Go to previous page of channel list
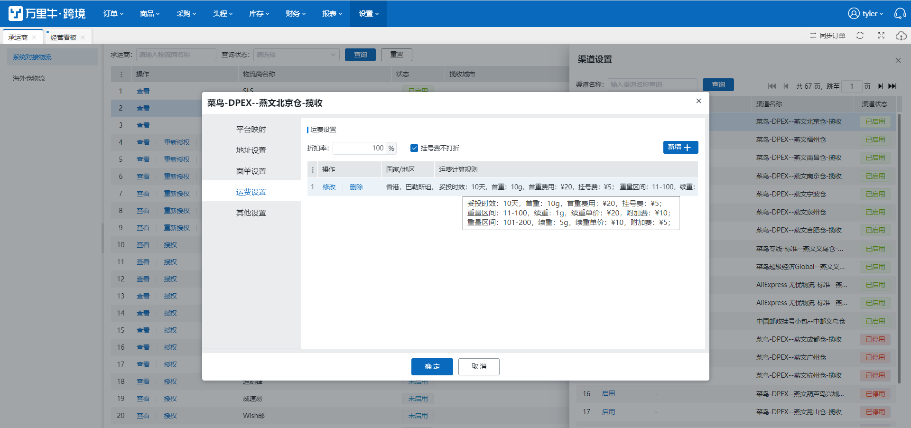 (x=786, y=86)
